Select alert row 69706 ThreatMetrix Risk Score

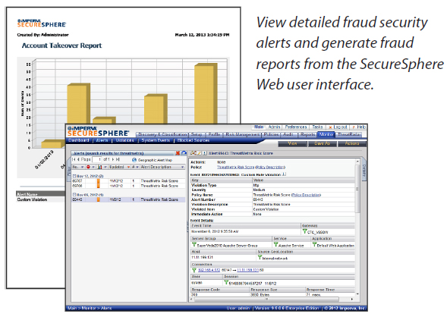(x=128, y=186)
